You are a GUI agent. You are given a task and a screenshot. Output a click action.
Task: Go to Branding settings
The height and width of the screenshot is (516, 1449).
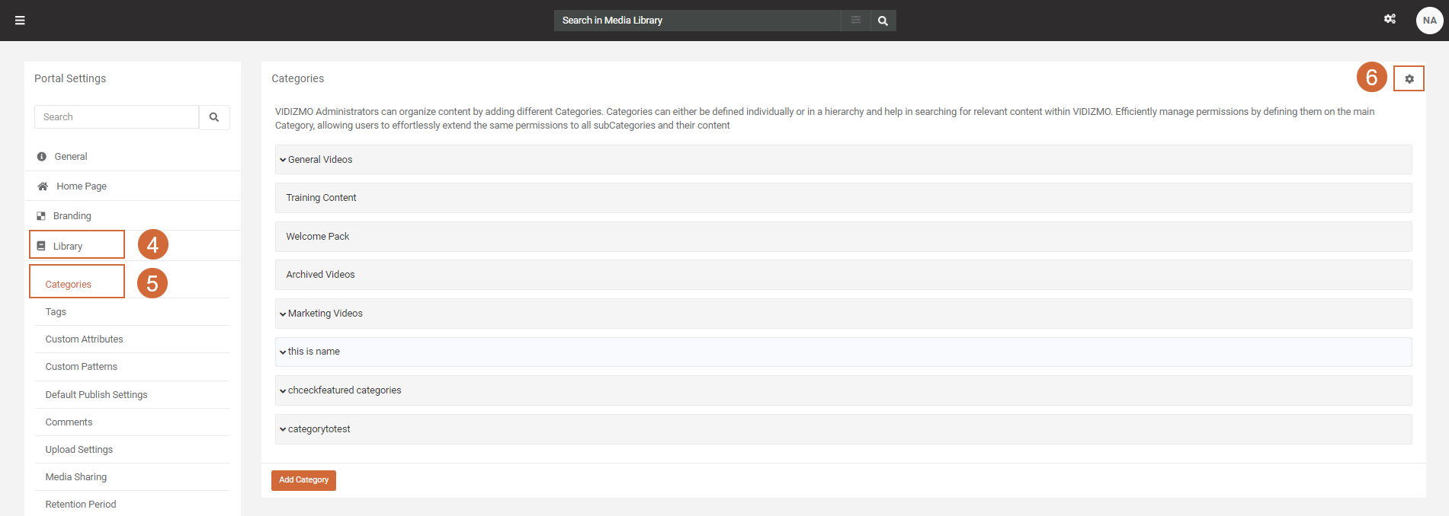click(x=72, y=216)
